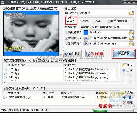Expand the 影音同步 dropdown list
The width and height of the screenshot is (137, 113).
point(131,27)
